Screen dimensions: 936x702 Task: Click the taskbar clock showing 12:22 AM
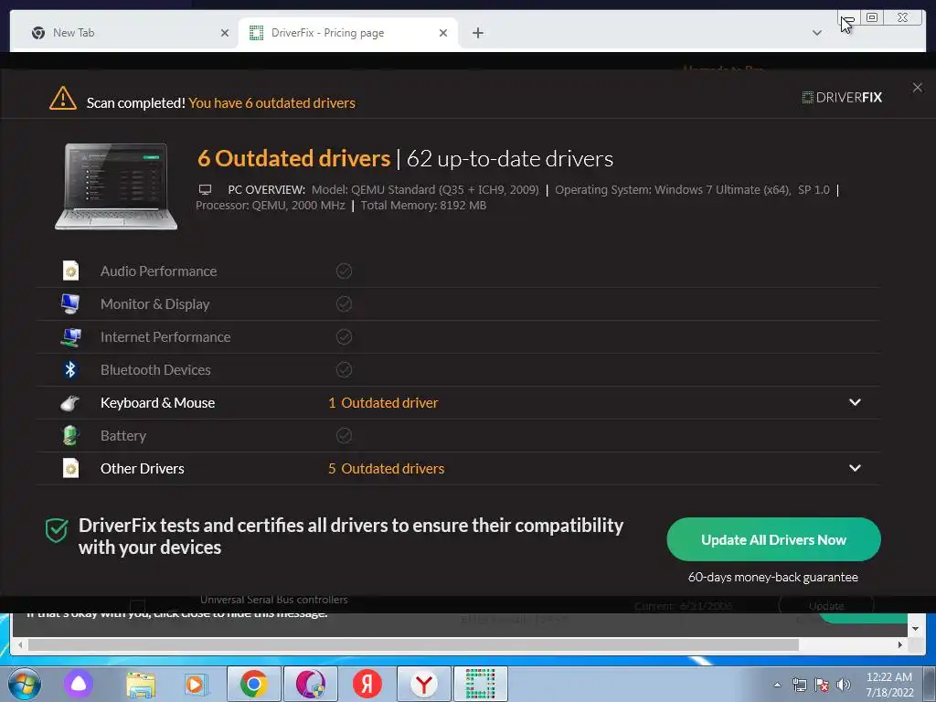pos(889,685)
